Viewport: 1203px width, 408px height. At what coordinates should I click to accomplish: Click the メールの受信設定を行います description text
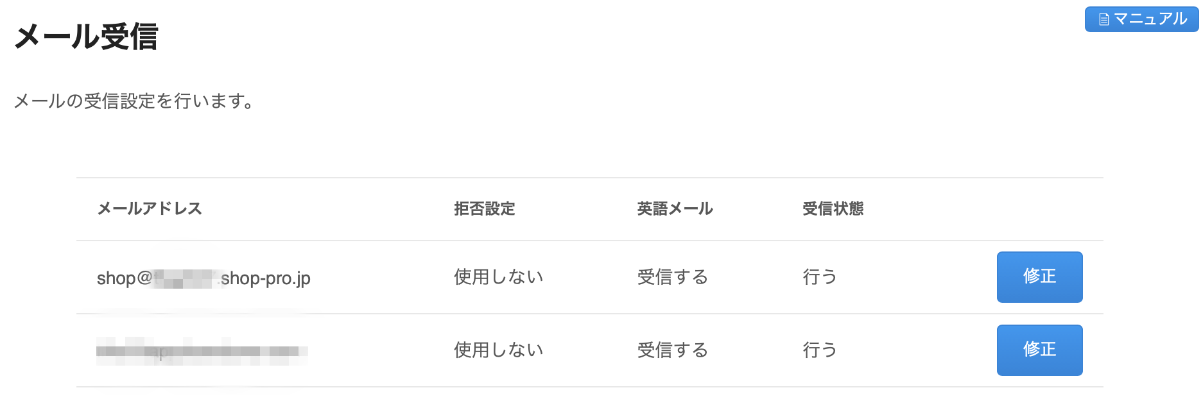pos(134,101)
